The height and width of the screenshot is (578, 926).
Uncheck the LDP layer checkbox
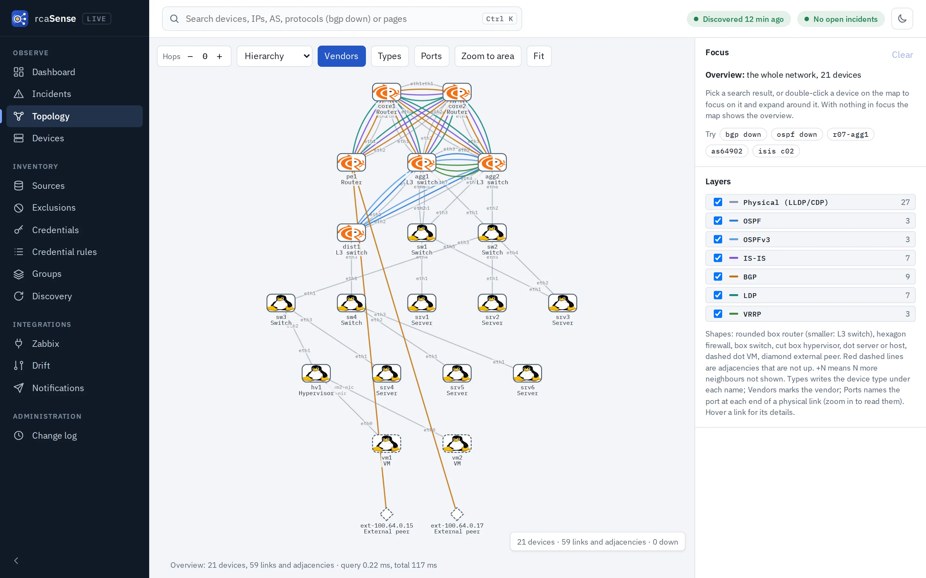(718, 295)
